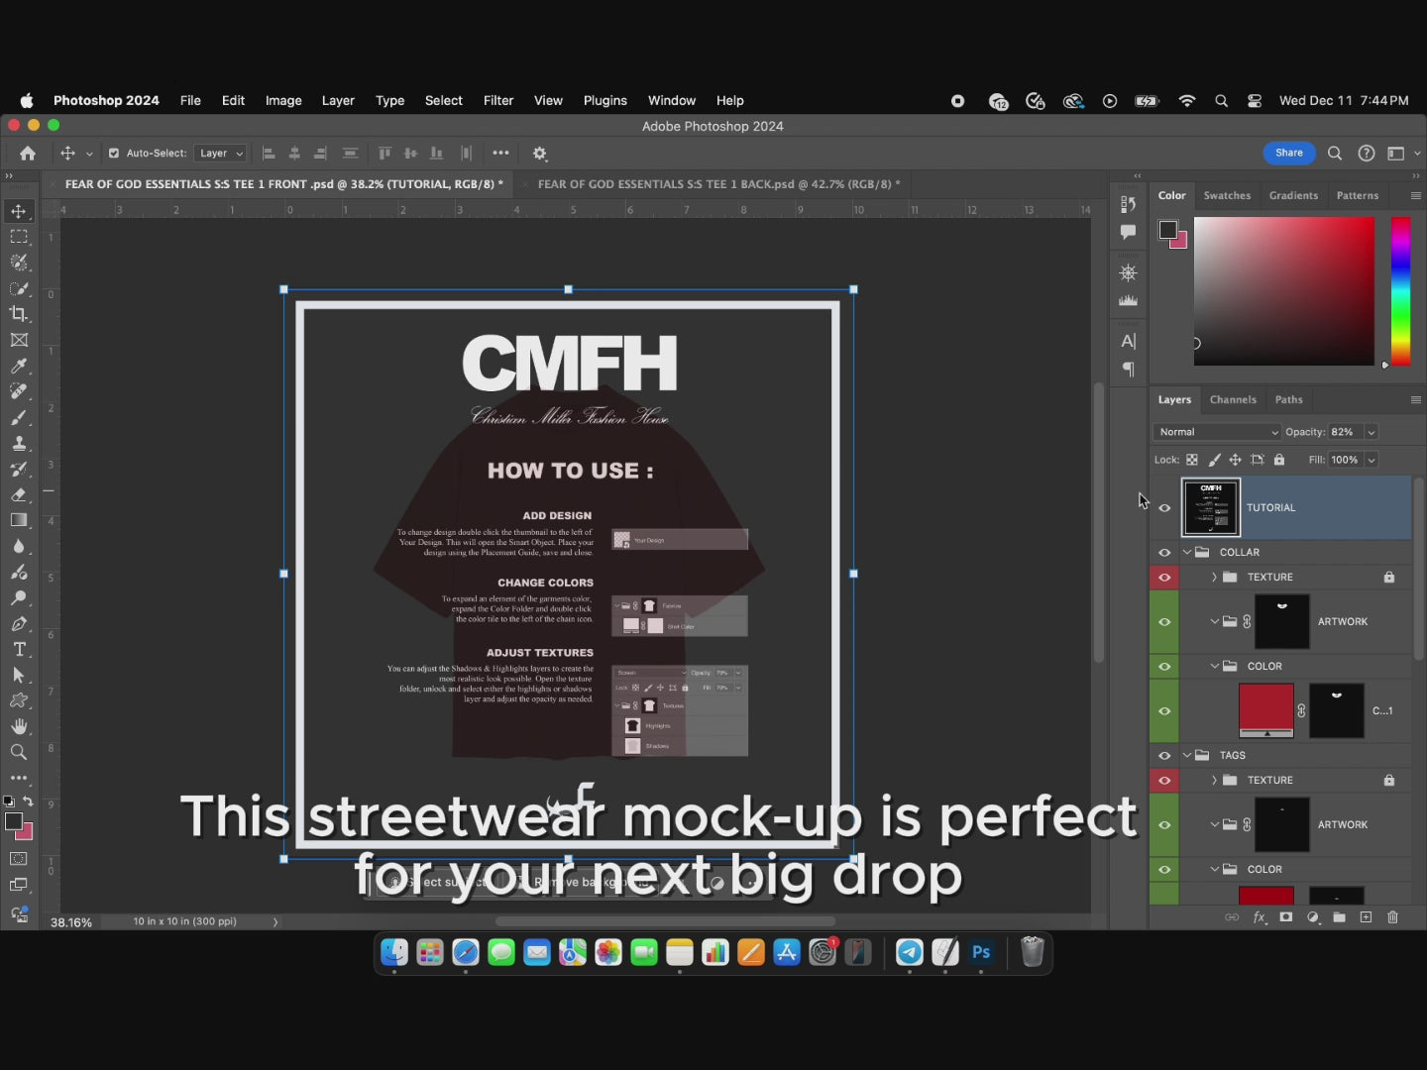Select the Frame tool

click(19, 340)
